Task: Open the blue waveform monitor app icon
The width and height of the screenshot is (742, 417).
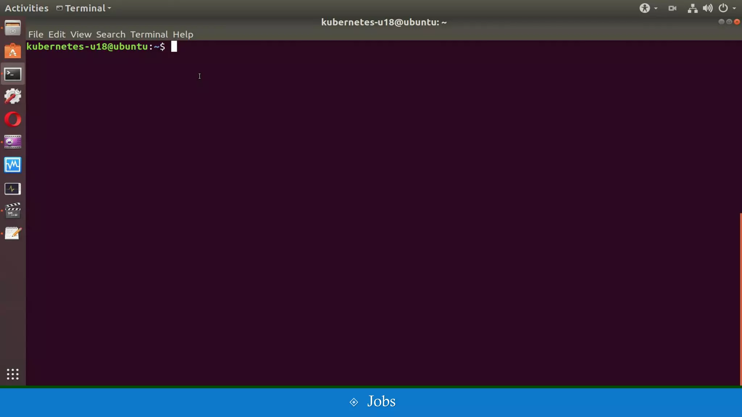Action: pos(13,165)
